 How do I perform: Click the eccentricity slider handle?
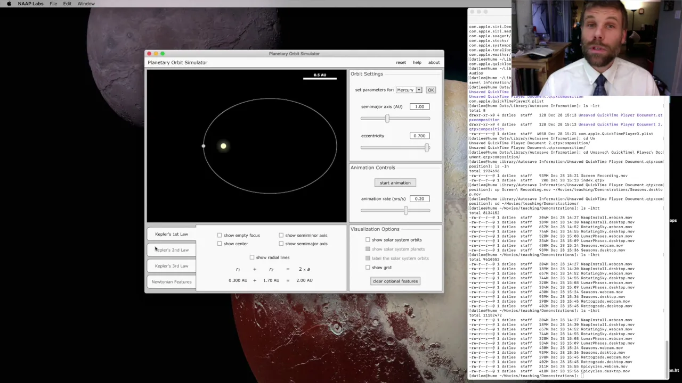(x=427, y=148)
